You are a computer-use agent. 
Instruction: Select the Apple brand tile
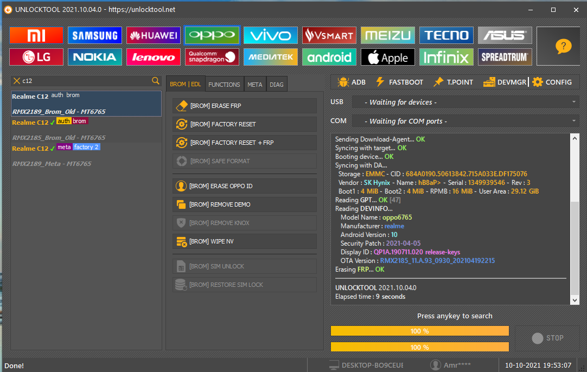point(388,57)
